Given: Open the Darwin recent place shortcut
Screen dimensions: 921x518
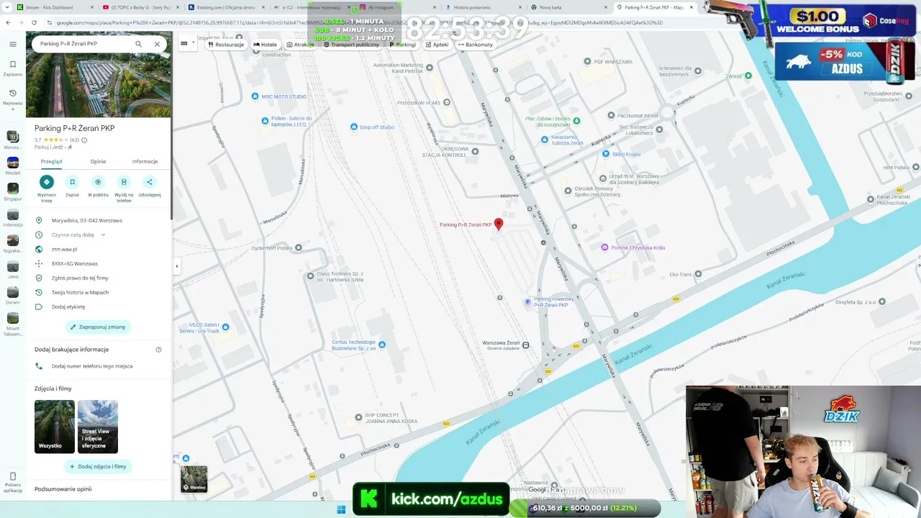Looking at the screenshot, I should pos(13,296).
